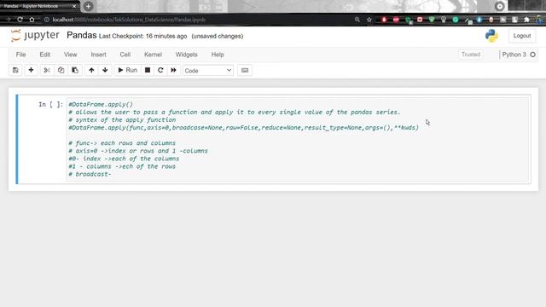Open the Help menu
The height and width of the screenshot is (307, 546).
218,55
